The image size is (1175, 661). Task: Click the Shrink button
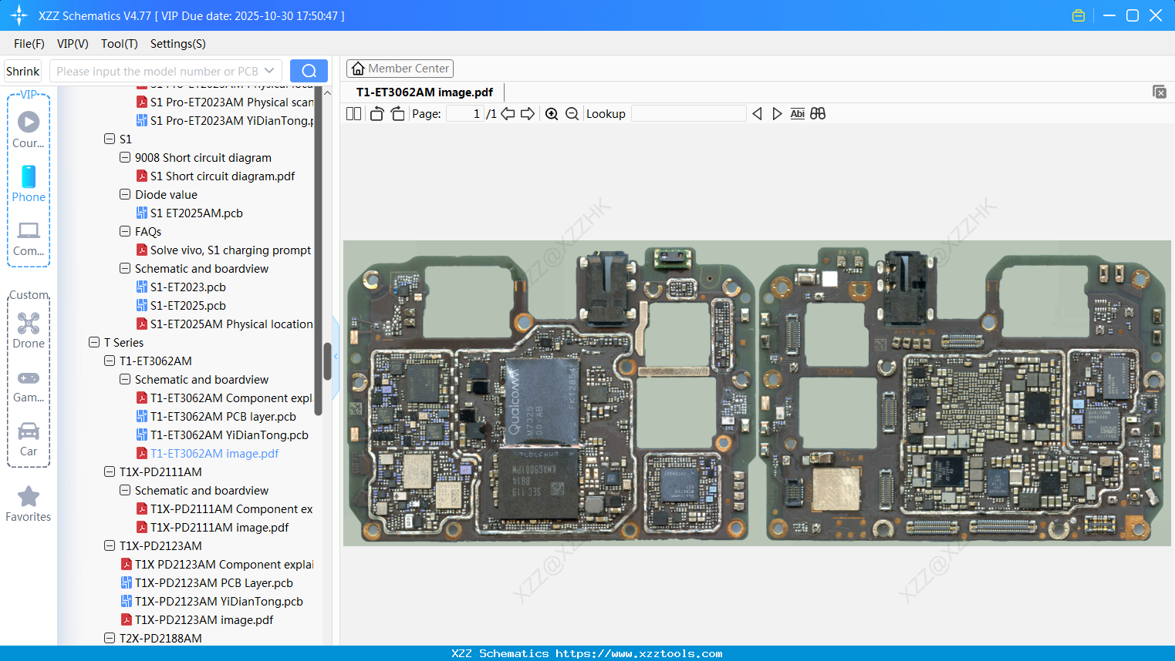[x=22, y=70]
